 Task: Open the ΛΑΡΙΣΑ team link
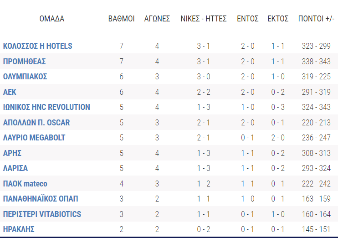click(x=15, y=168)
